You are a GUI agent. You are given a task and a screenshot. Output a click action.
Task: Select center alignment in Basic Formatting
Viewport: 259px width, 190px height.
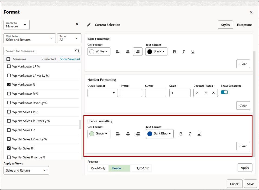[x=128, y=51]
